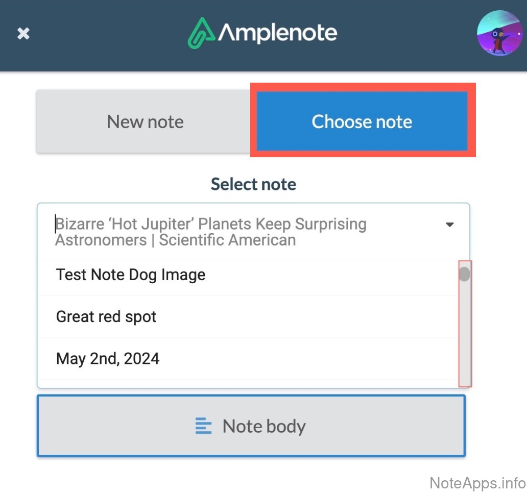The image size is (527, 493).
Task: Pick the Great red spot note
Action: click(x=106, y=317)
